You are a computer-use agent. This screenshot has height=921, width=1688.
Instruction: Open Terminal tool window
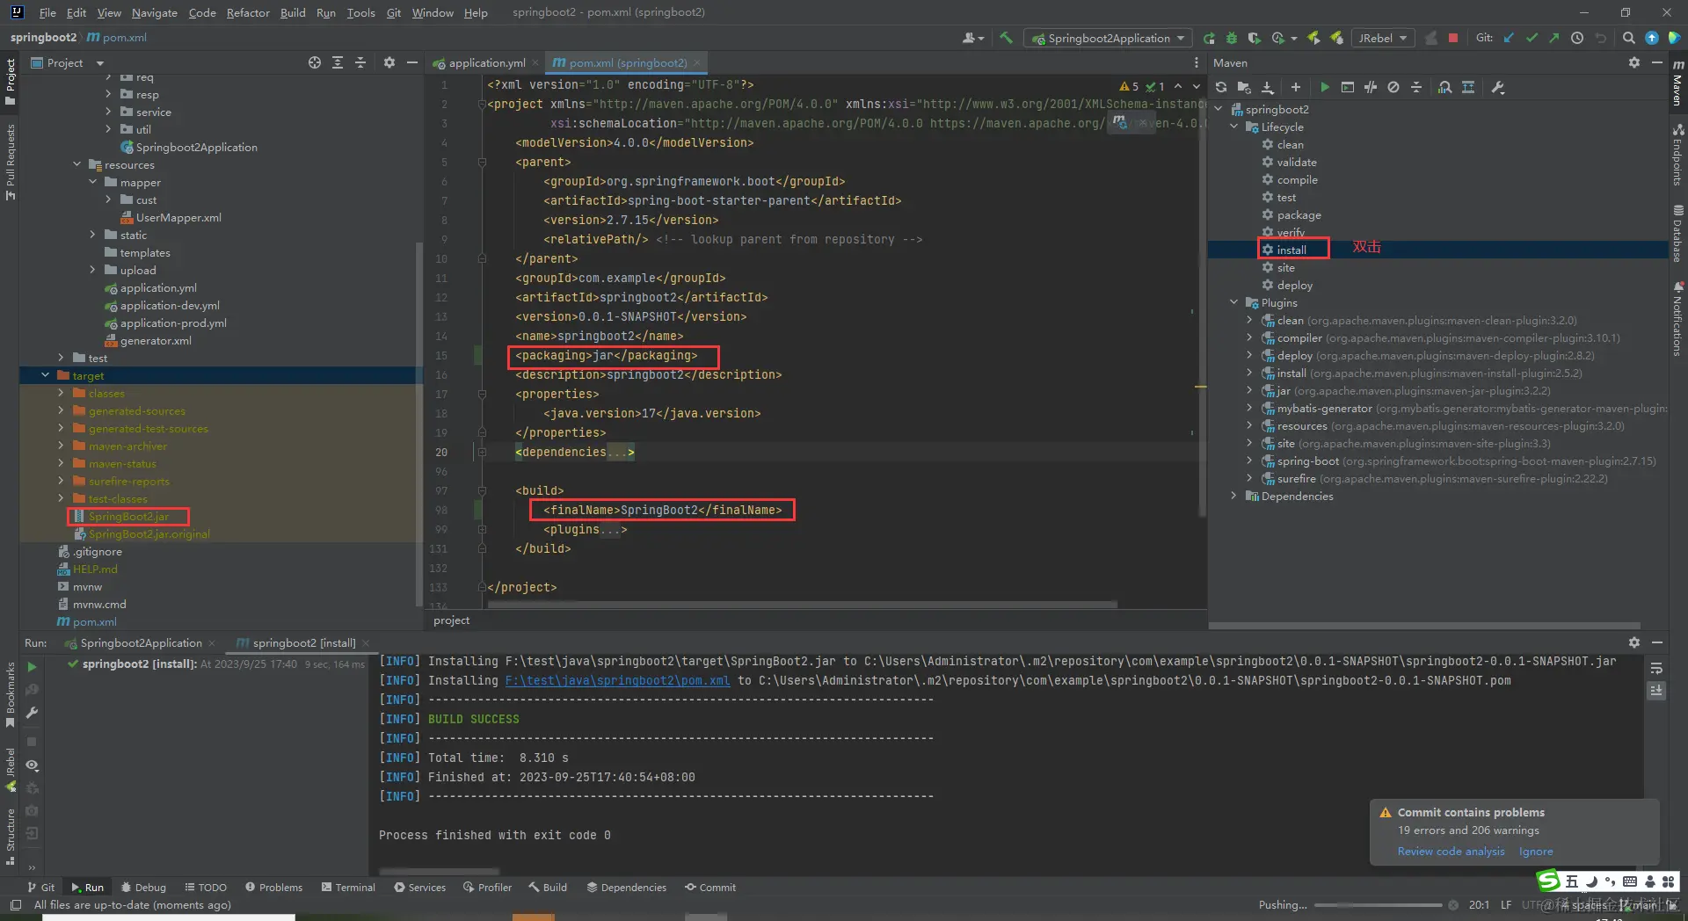(x=348, y=887)
